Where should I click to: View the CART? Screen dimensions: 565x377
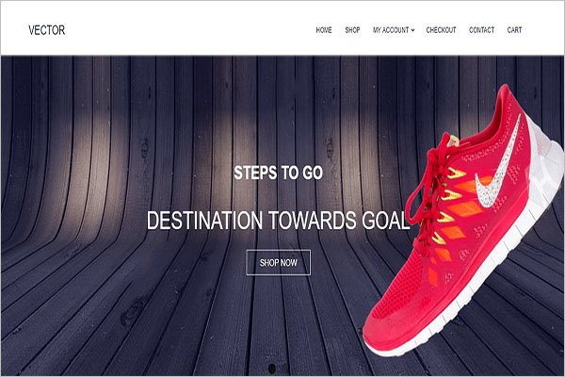click(x=514, y=30)
